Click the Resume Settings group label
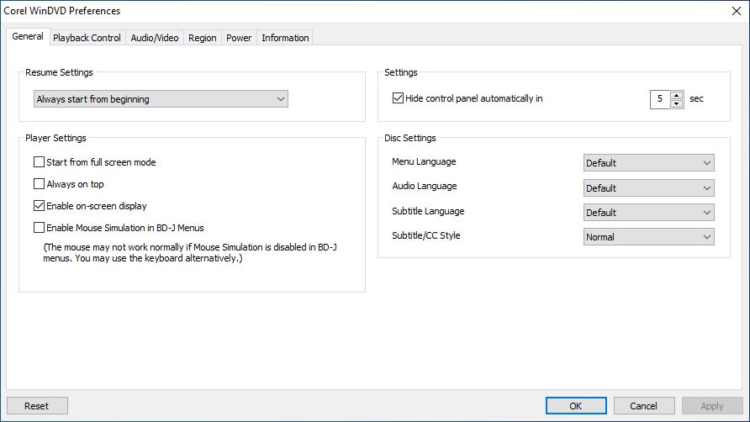 tap(59, 72)
